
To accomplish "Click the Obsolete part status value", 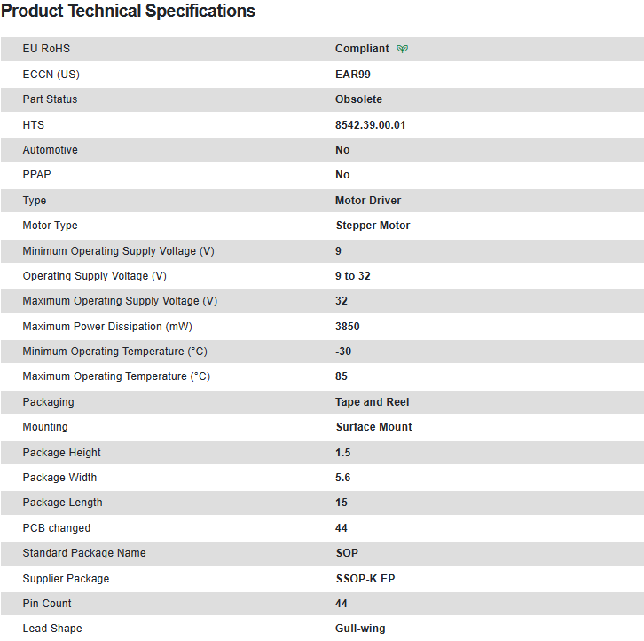I will coord(358,99).
